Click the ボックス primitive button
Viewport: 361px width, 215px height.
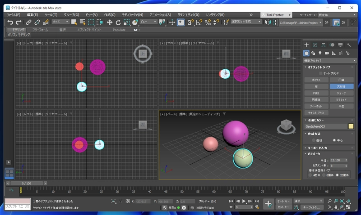[x=316, y=80]
